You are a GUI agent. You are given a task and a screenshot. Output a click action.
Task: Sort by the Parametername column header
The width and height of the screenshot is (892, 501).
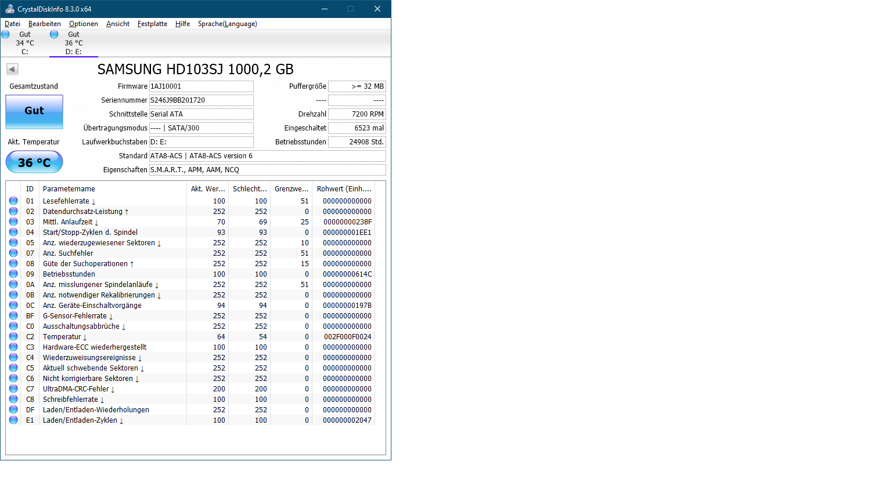pyautogui.click(x=113, y=189)
